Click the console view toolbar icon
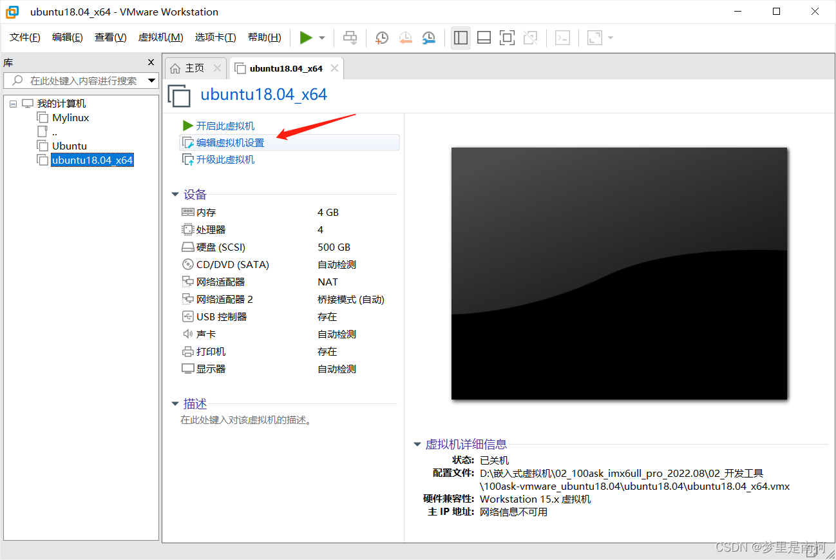The height and width of the screenshot is (560, 836). point(562,38)
